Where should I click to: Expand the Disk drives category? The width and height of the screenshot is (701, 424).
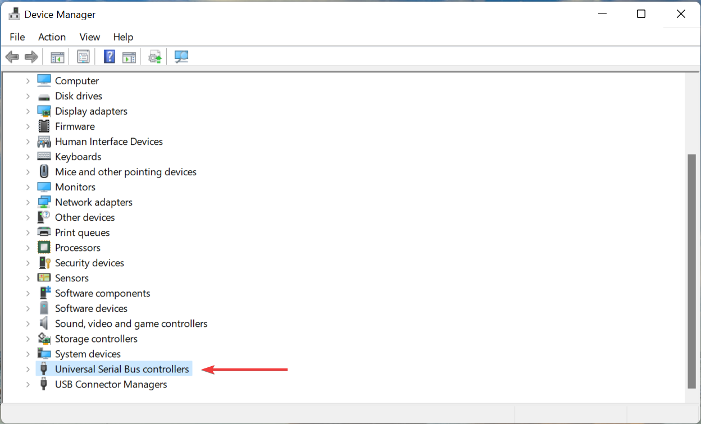point(28,96)
